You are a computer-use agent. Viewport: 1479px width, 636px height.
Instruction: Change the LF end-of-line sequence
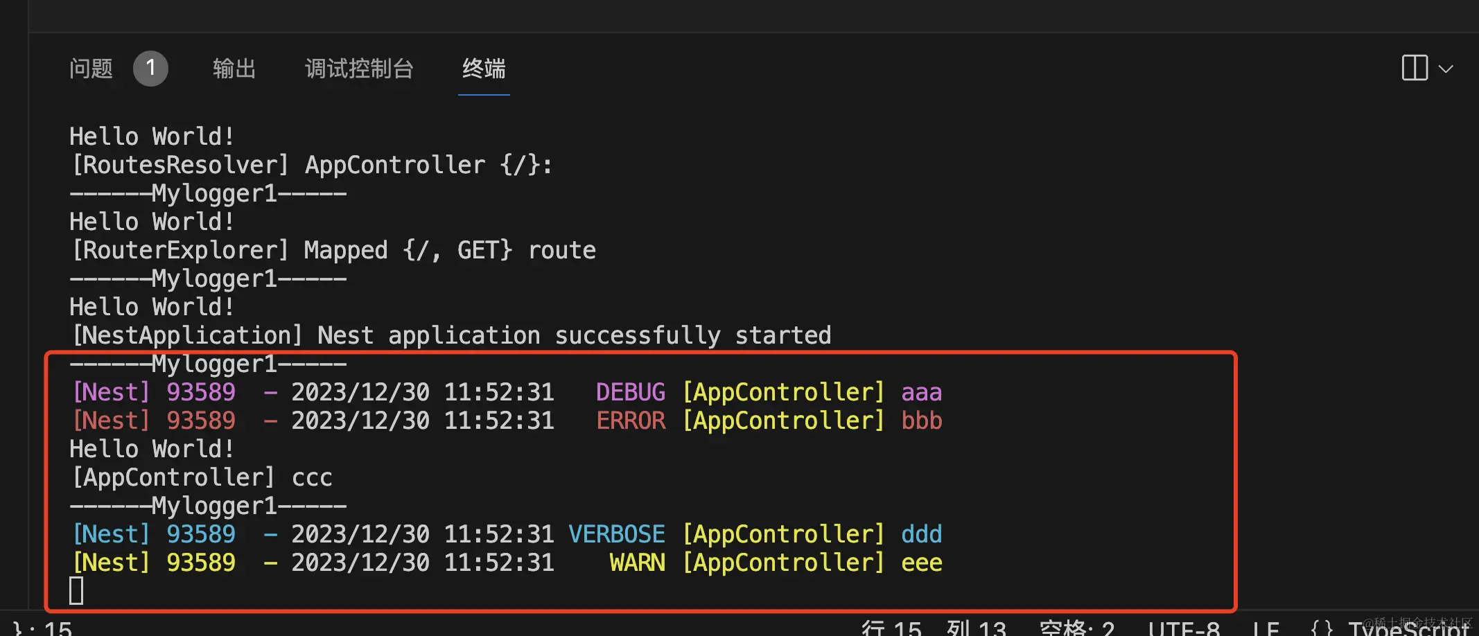(x=1266, y=628)
